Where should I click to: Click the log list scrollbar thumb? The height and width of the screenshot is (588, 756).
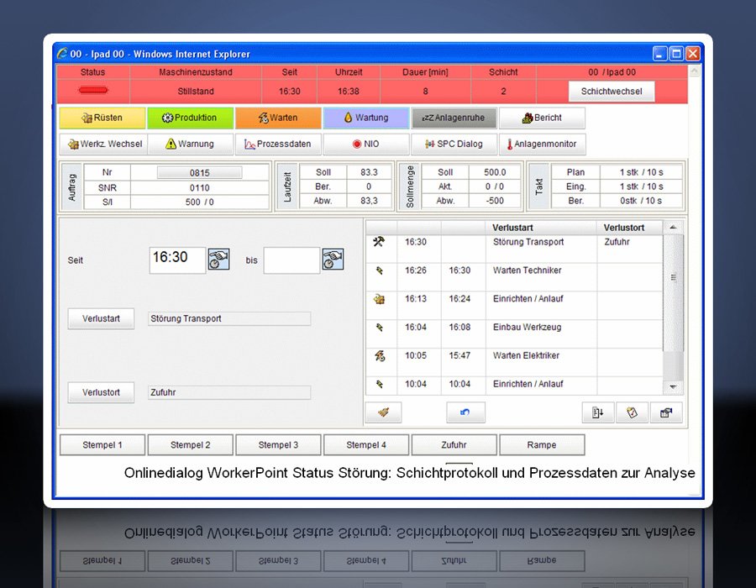pos(673,292)
